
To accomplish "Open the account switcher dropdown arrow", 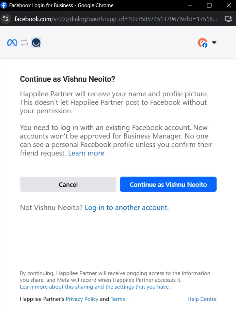I will click(215, 42).
